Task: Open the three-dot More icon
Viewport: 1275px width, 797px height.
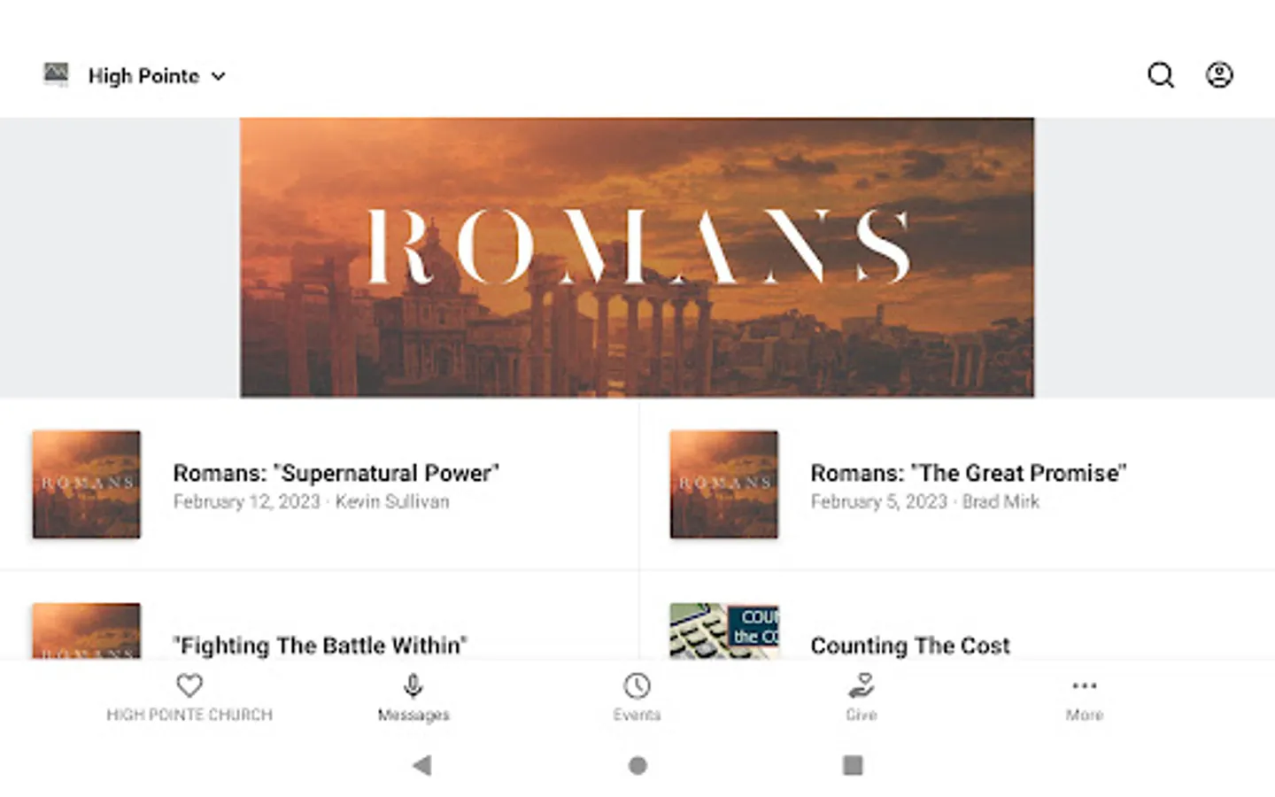Action: 1085,685
